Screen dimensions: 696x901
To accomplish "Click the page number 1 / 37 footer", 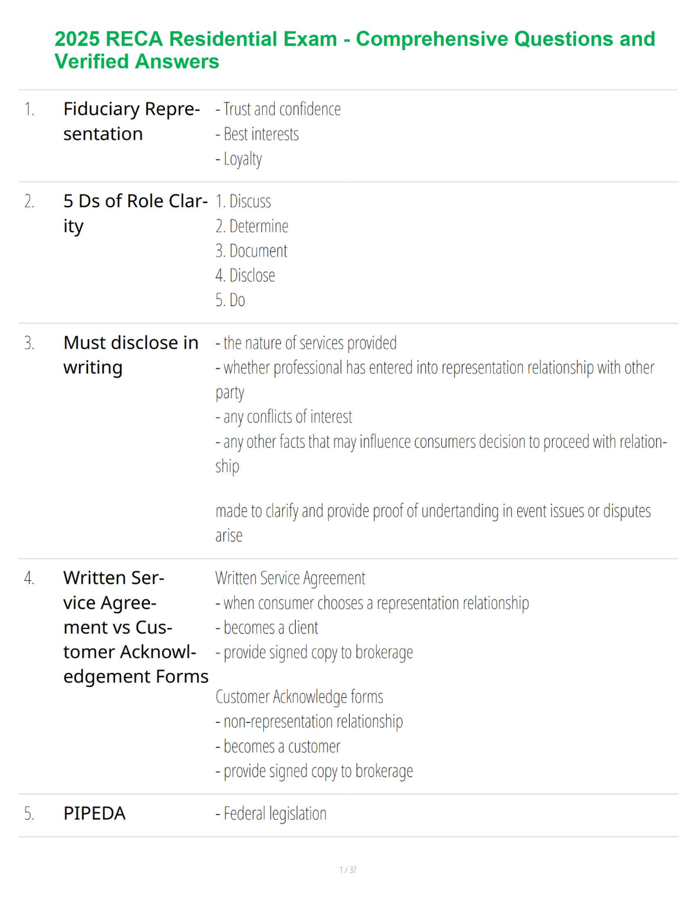I will tap(348, 870).
